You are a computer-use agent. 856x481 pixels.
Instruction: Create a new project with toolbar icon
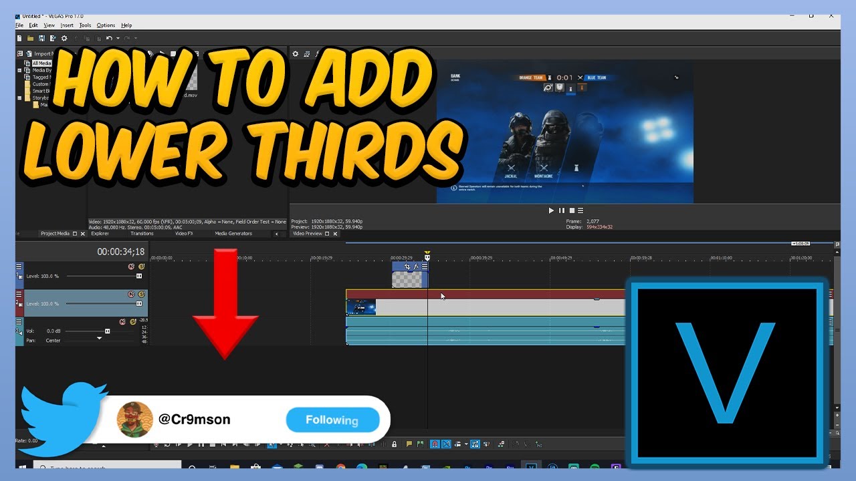[x=19, y=39]
